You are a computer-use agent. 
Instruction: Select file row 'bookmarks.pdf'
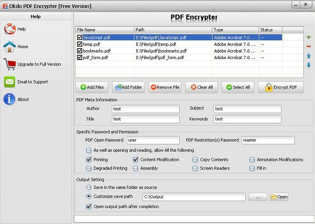coord(179,51)
